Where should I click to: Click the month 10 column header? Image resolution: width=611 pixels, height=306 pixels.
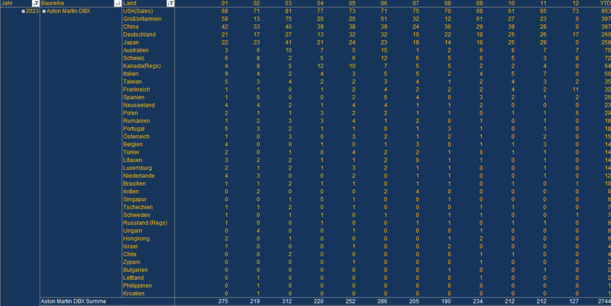click(511, 3)
